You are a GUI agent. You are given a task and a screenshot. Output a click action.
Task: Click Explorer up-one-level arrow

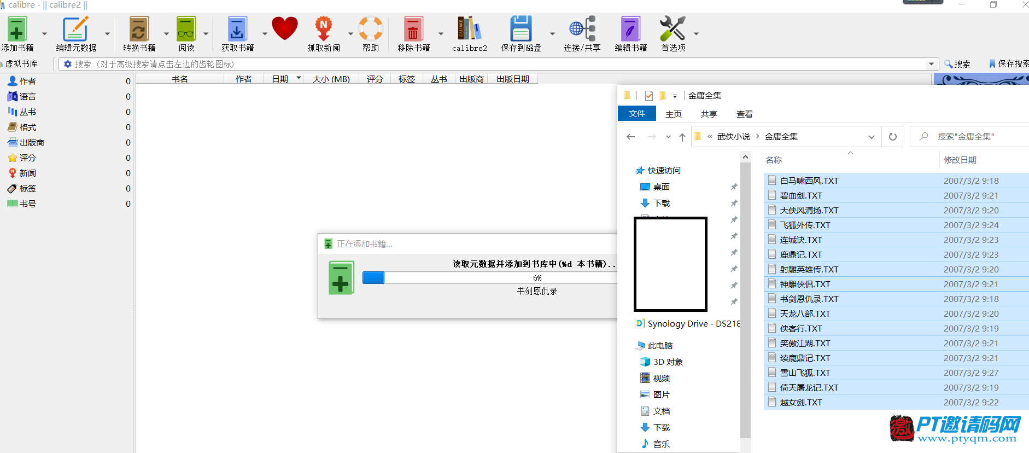click(682, 137)
